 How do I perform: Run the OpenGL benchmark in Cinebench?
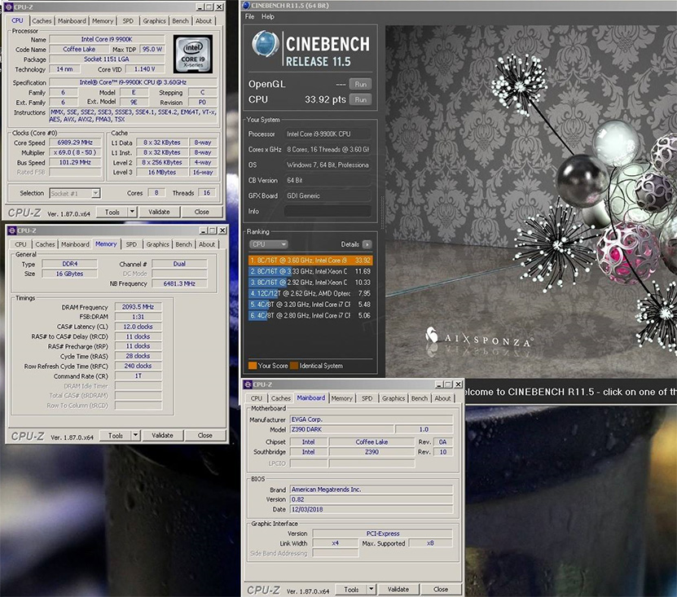click(361, 84)
